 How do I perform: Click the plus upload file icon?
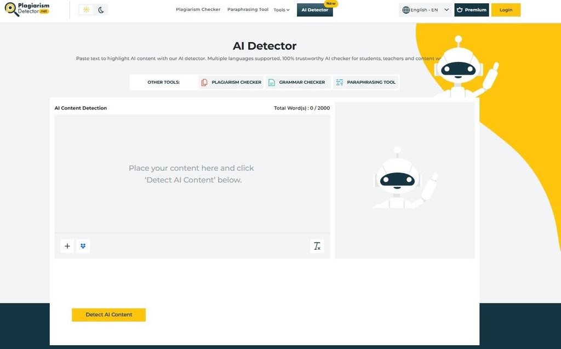[67, 246]
